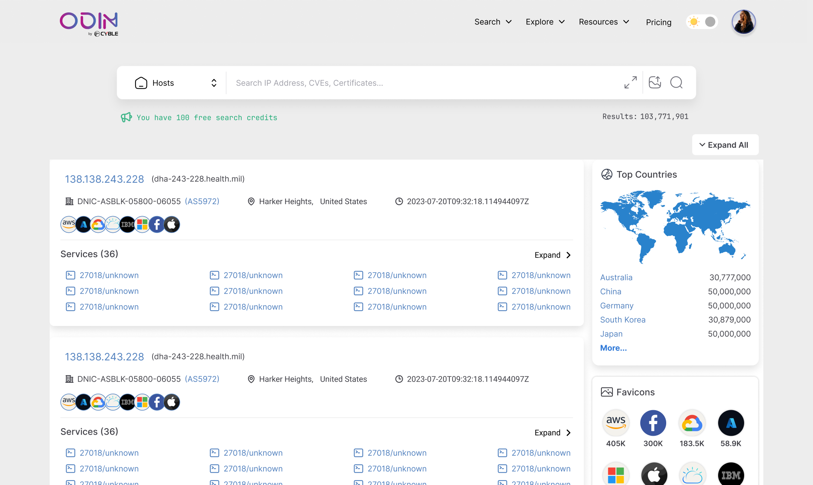Click the AS5972 link in the second result

pyautogui.click(x=202, y=379)
